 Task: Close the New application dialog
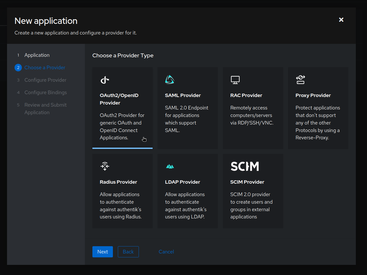(341, 20)
